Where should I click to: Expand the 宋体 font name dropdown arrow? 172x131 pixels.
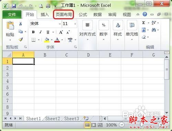click(x=60, y=24)
